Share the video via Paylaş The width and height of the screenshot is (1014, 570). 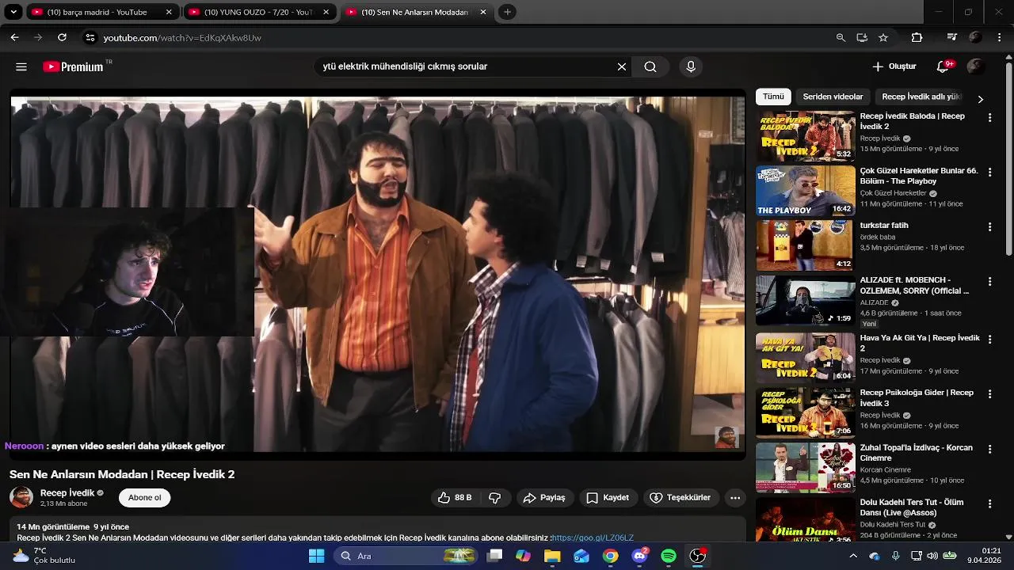(544, 498)
